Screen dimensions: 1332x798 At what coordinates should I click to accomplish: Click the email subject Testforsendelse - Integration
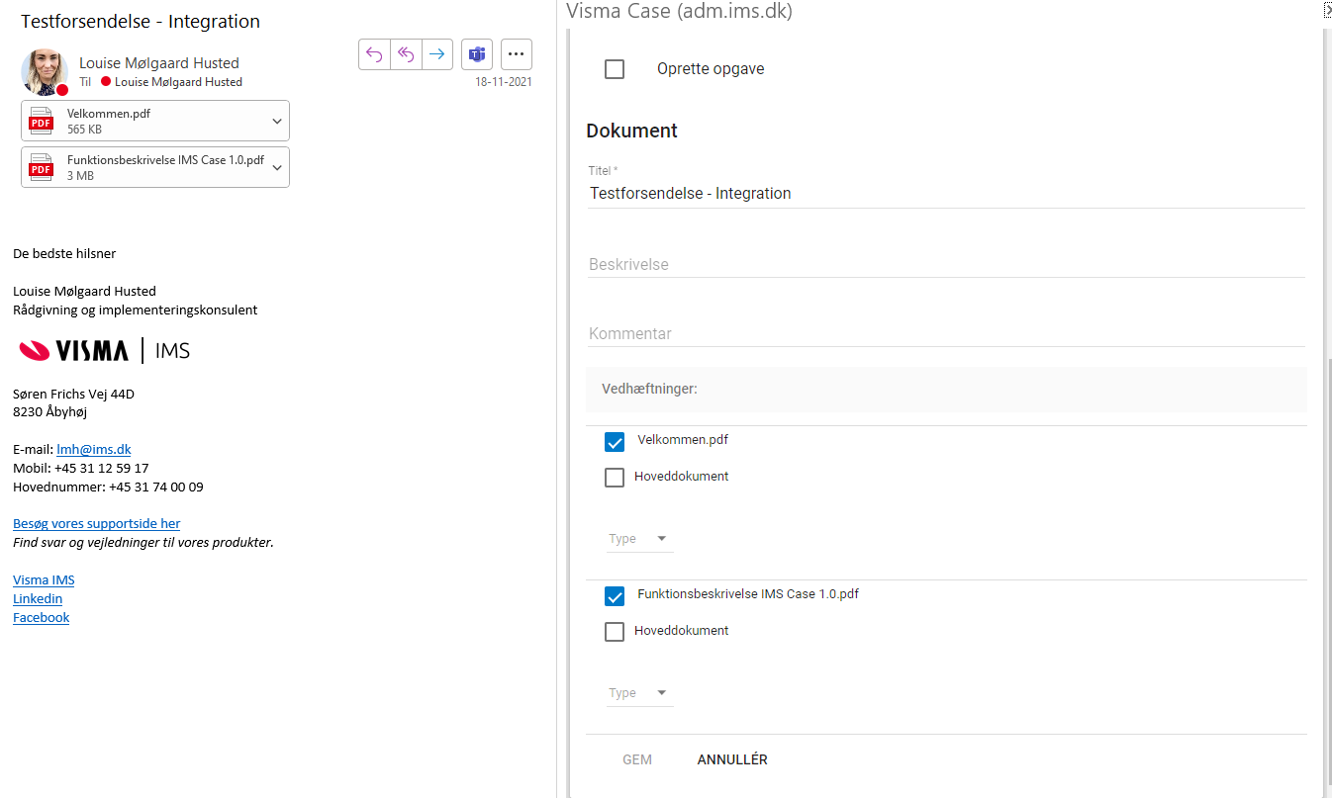coord(141,21)
